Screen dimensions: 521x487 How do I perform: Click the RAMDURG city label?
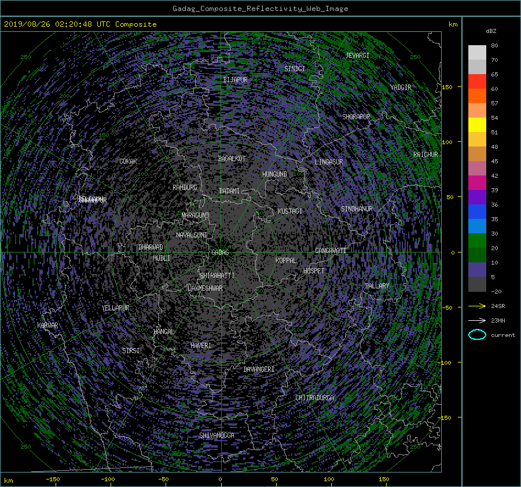pyautogui.click(x=185, y=188)
